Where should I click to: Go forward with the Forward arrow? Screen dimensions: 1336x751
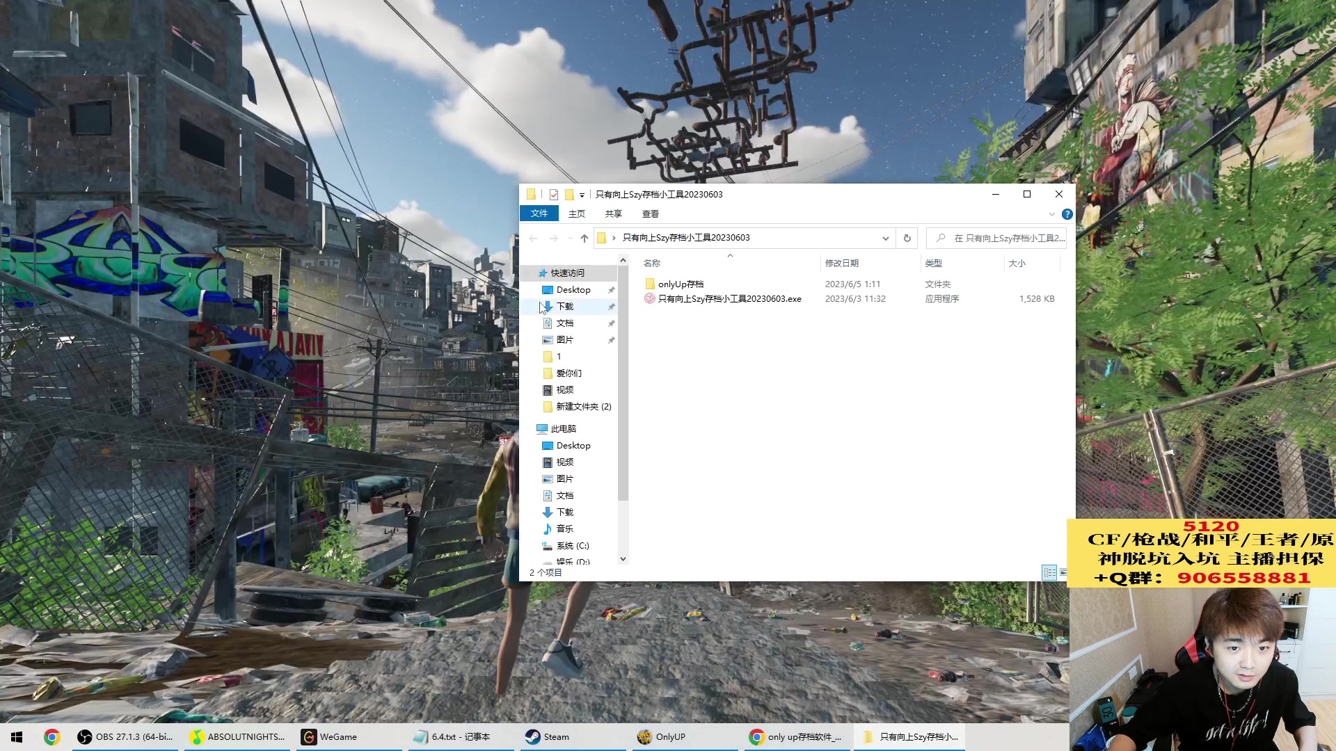[x=554, y=238]
